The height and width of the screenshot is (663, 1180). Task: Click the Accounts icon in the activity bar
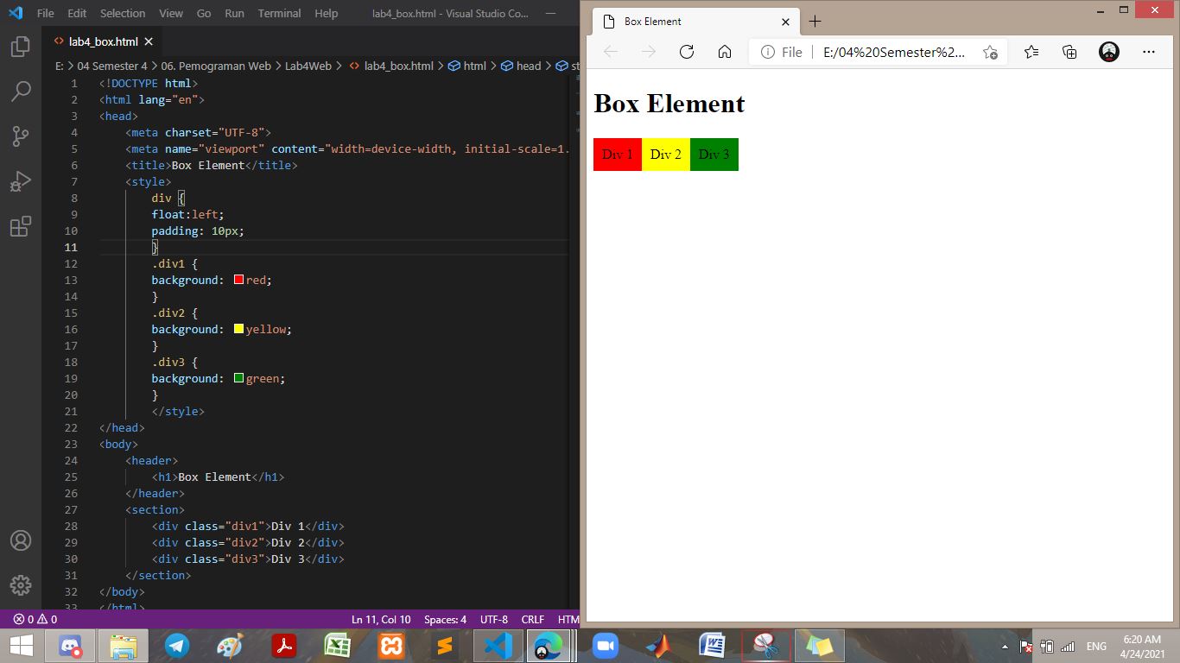[21, 541]
